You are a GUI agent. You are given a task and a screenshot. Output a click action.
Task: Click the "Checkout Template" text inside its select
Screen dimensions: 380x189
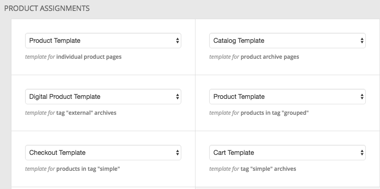(x=57, y=153)
